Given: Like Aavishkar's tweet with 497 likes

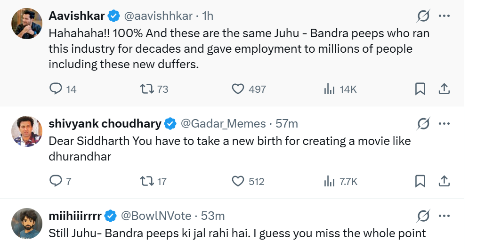Looking at the screenshot, I should pos(238,89).
